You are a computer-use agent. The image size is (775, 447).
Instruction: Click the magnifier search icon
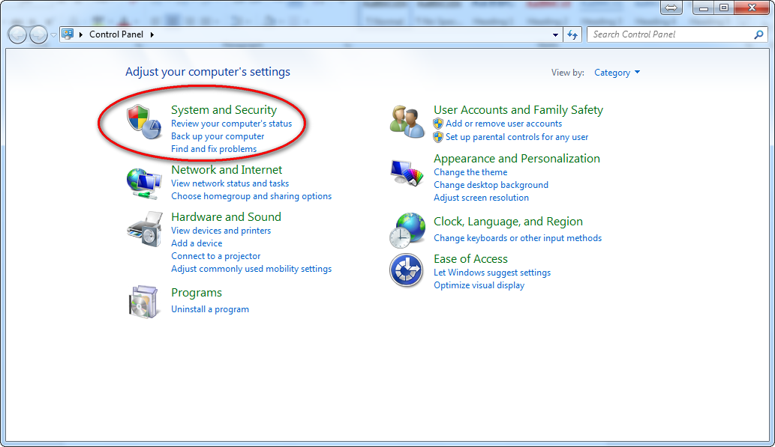pyautogui.click(x=758, y=34)
